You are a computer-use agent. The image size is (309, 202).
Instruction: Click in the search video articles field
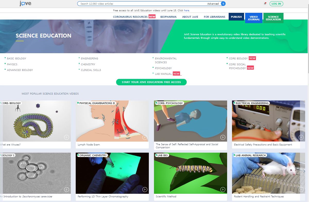(142, 4)
